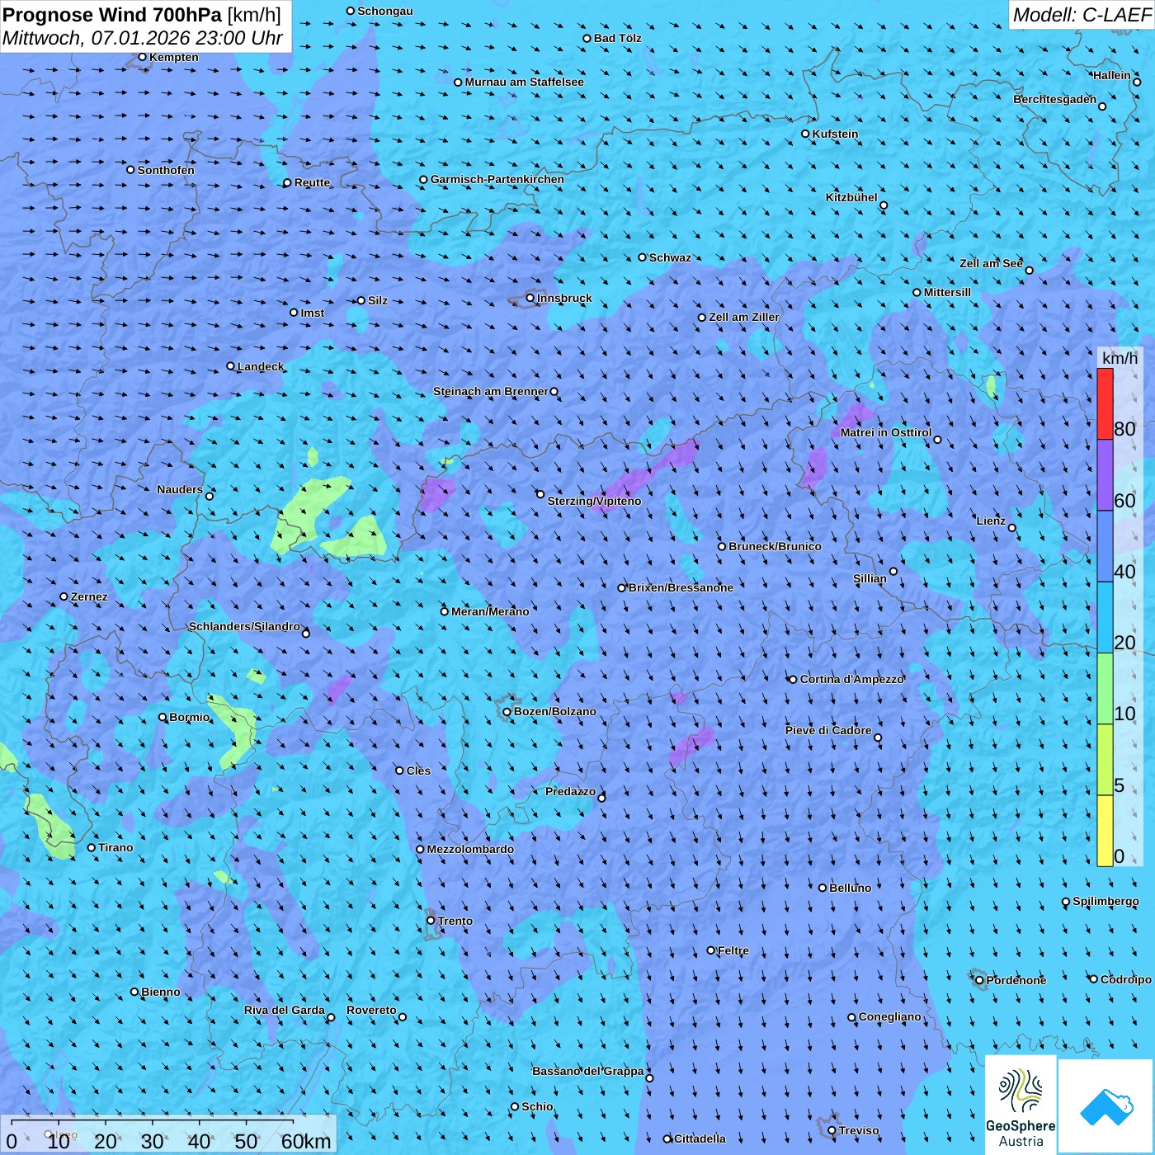Screen dimensions: 1155x1155
Task: Click the blue mountain cloud logo icon
Action: click(x=1106, y=1106)
